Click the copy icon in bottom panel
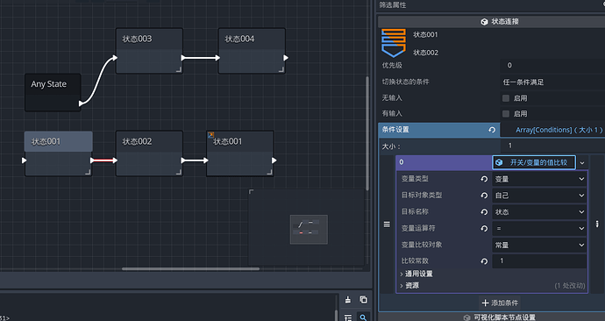The width and height of the screenshot is (605, 321). (x=364, y=299)
